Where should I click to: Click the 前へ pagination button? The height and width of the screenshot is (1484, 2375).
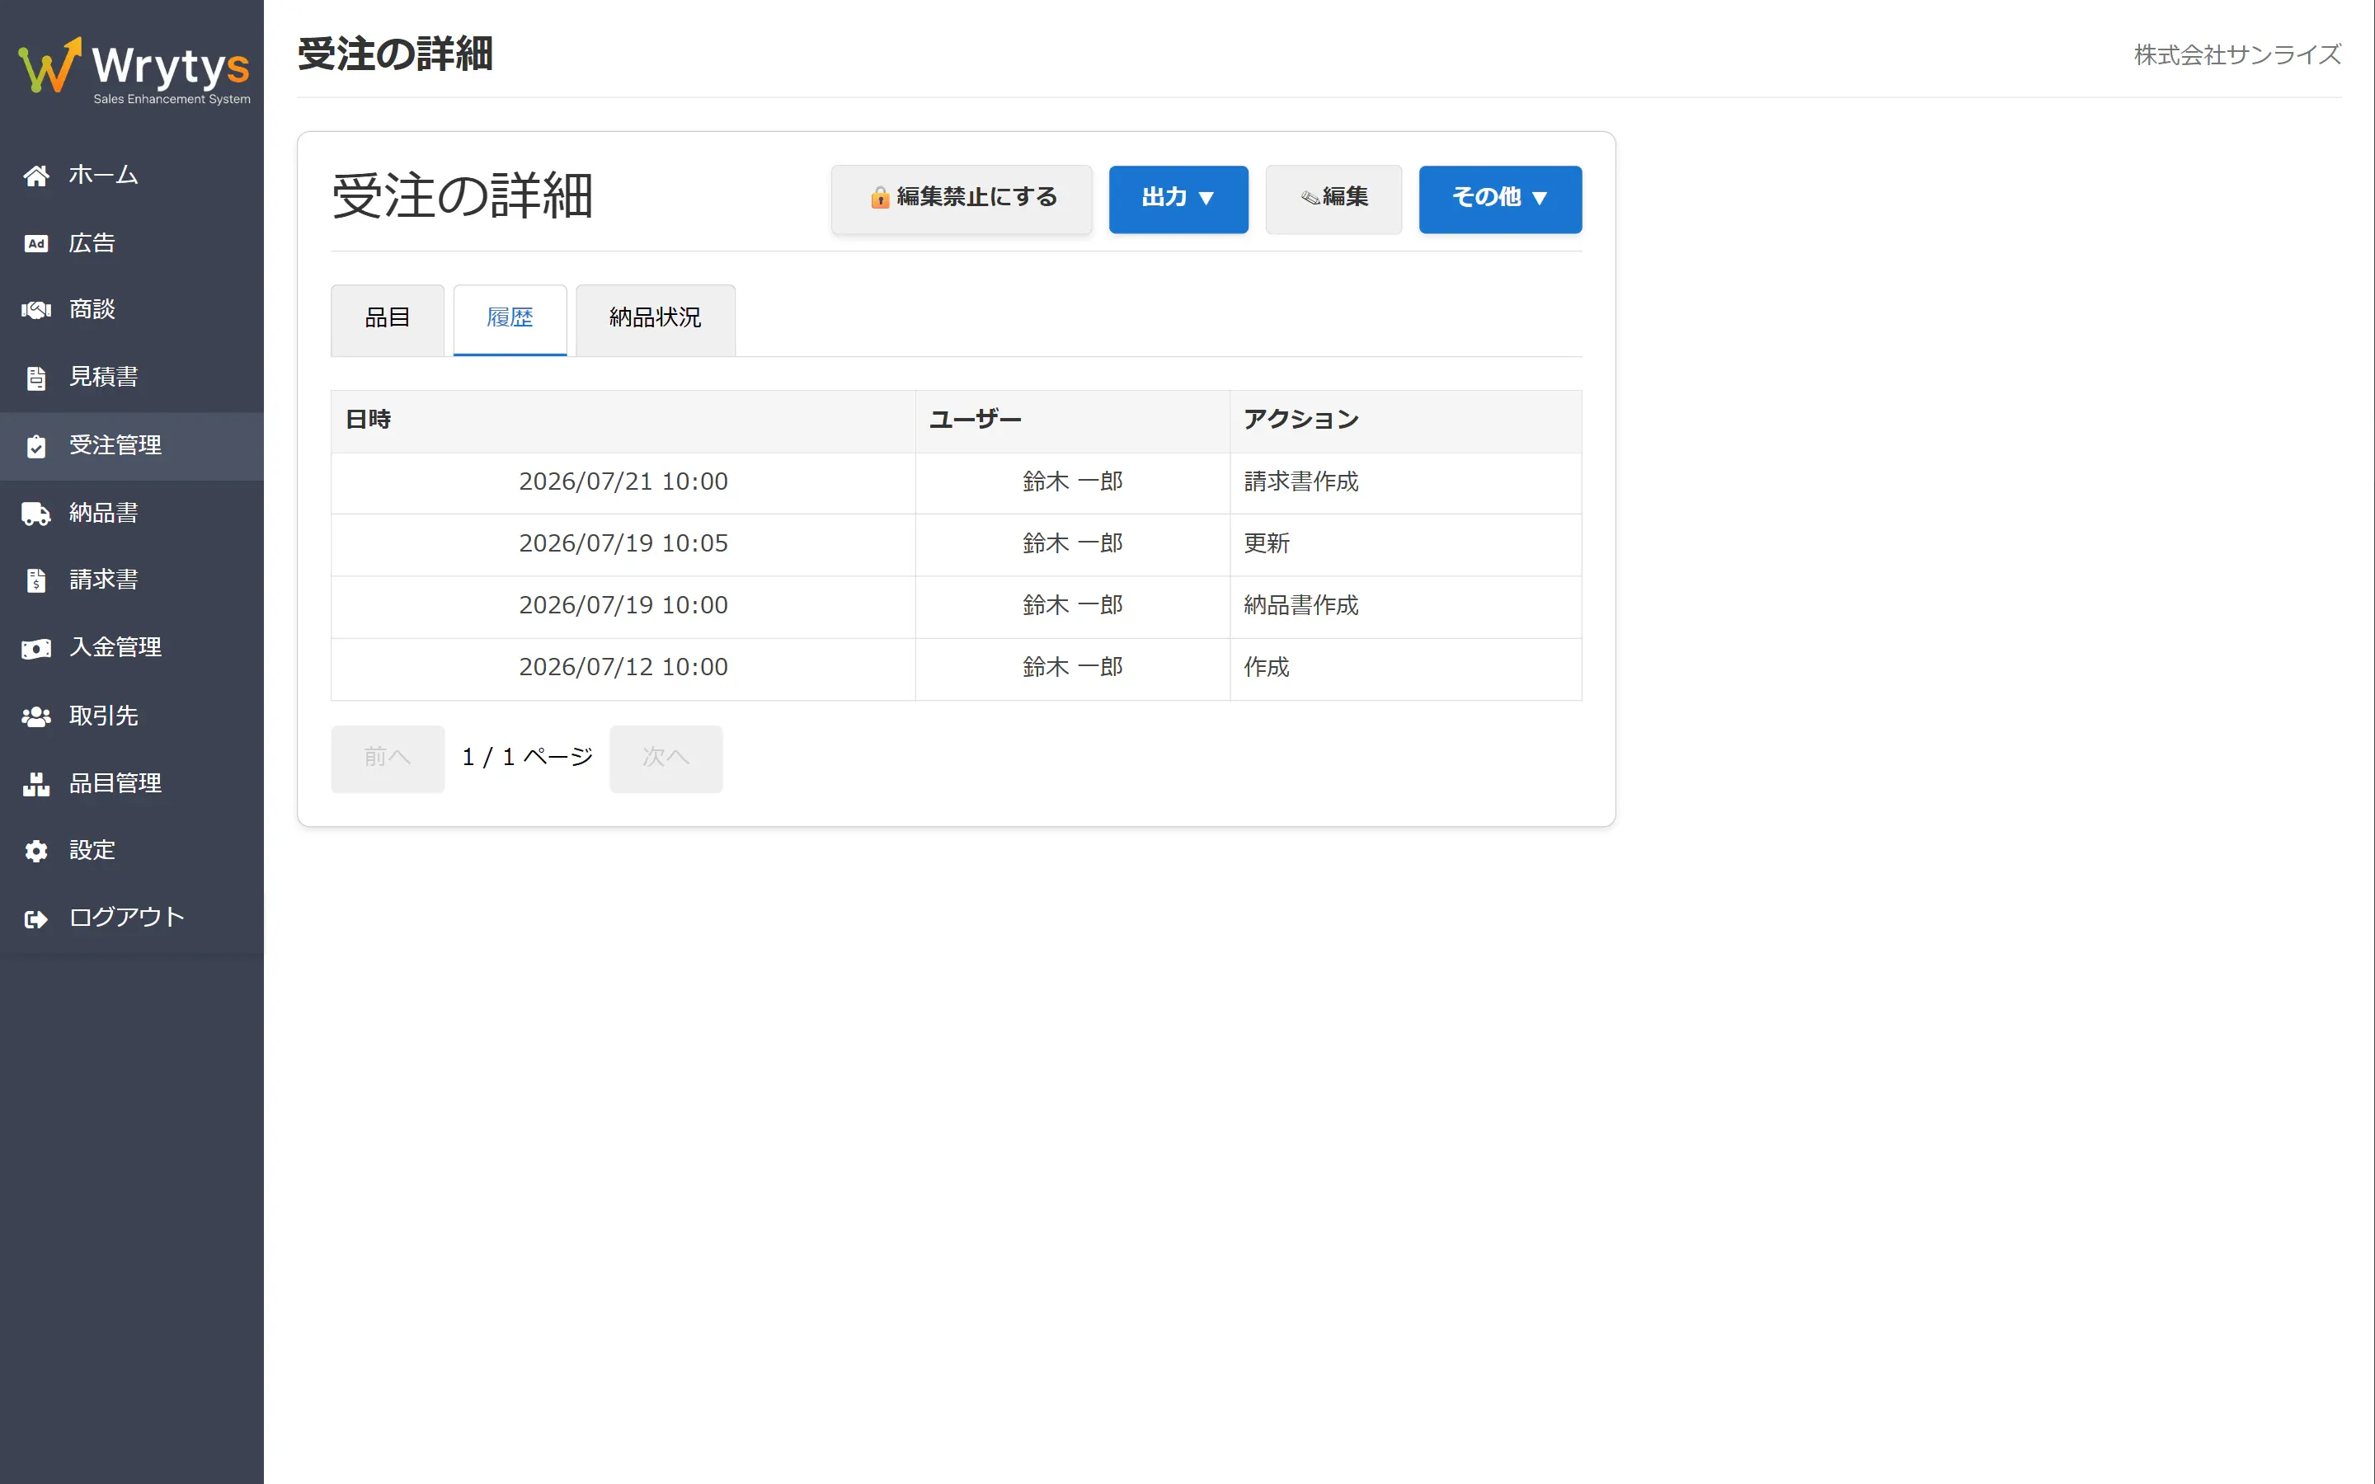click(388, 758)
